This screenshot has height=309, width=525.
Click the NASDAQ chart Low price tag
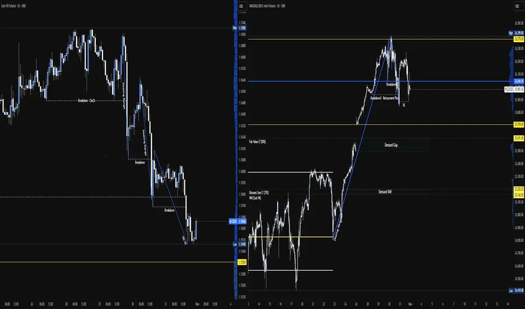tap(516, 290)
